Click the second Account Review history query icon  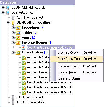[x=24, y=78]
